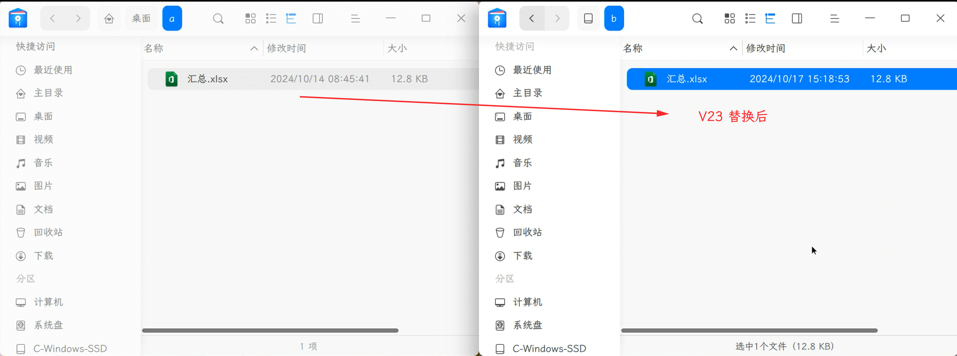Screen dimensions: 957x356
Task: Switch left window to list view
Action: 271,18
